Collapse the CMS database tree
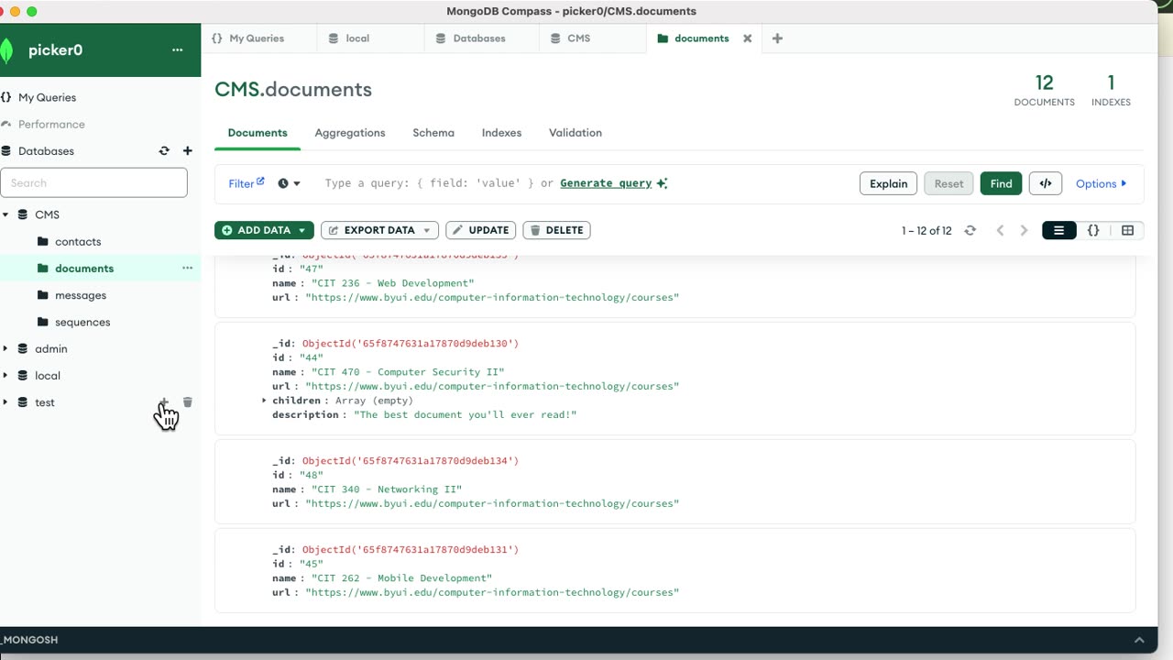 coord(5,214)
